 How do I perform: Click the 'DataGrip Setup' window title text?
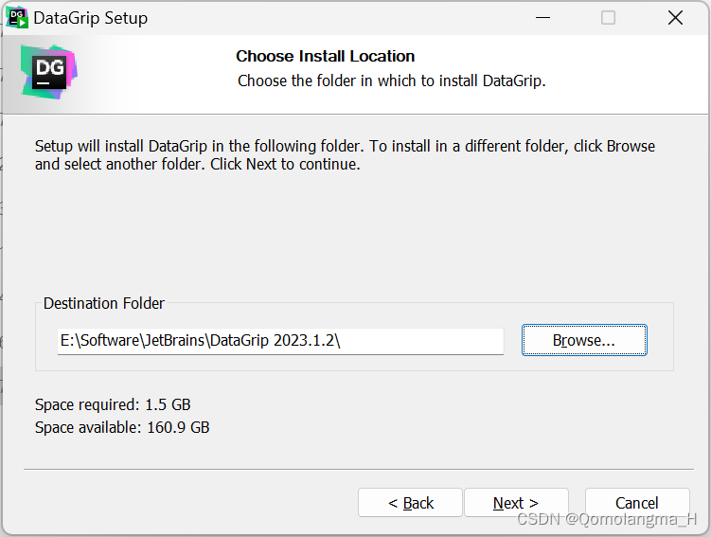pyautogui.click(x=91, y=18)
